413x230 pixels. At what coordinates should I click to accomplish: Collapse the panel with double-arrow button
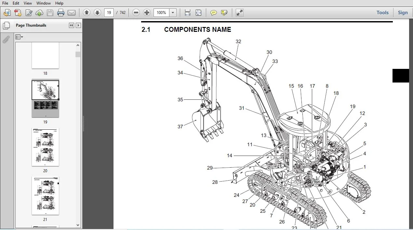[x=72, y=25]
